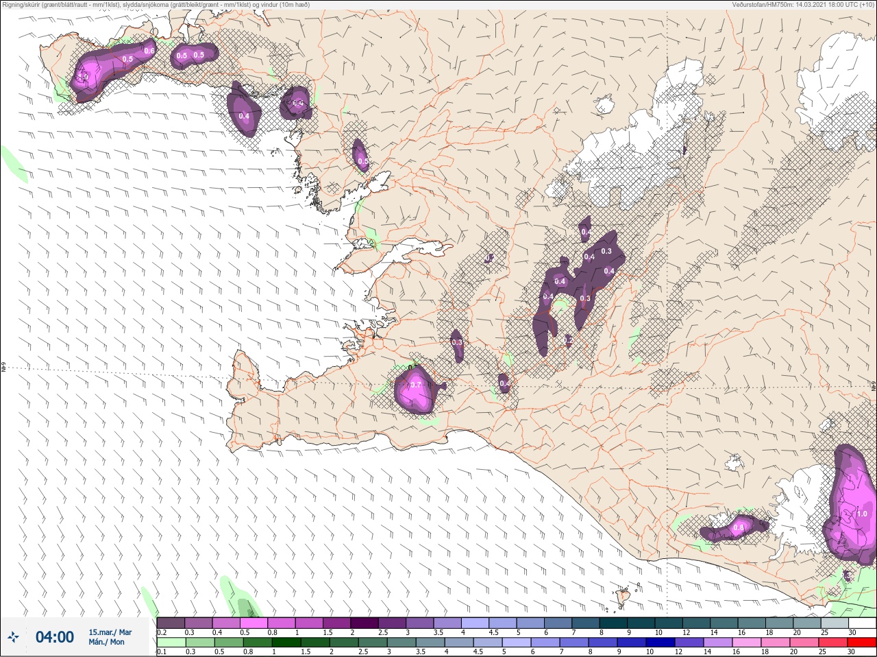The height and width of the screenshot is (657, 877).
Task: Pick the pink 18 swatch in the lower scale
Action: point(776,643)
